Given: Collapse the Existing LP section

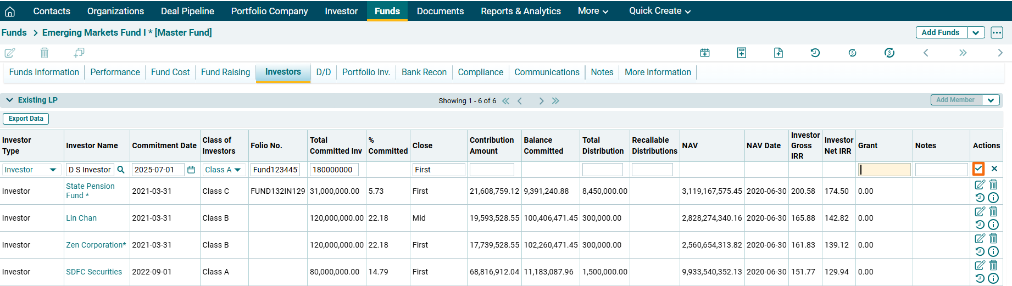Looking at the screenshot, I should tap(9, 100).
